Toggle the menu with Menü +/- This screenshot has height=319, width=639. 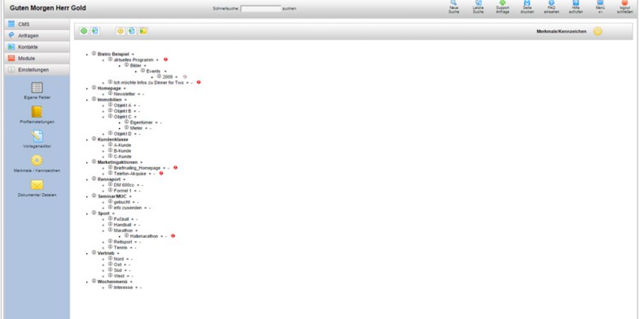coord(600,4)
